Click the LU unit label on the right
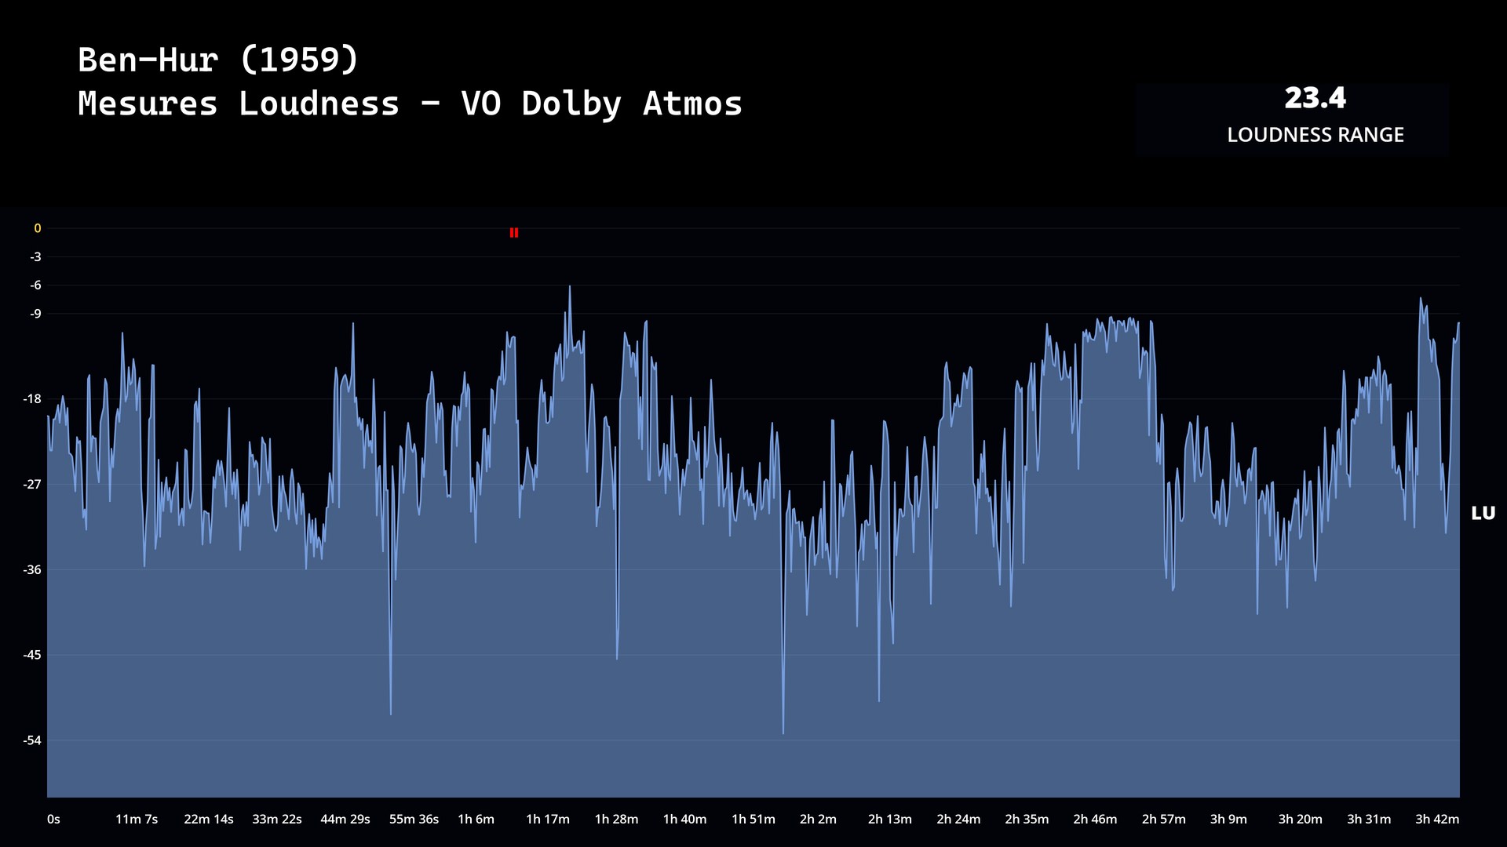The width and height of the screenshot is (1507, 847). tap(1483, 514)
